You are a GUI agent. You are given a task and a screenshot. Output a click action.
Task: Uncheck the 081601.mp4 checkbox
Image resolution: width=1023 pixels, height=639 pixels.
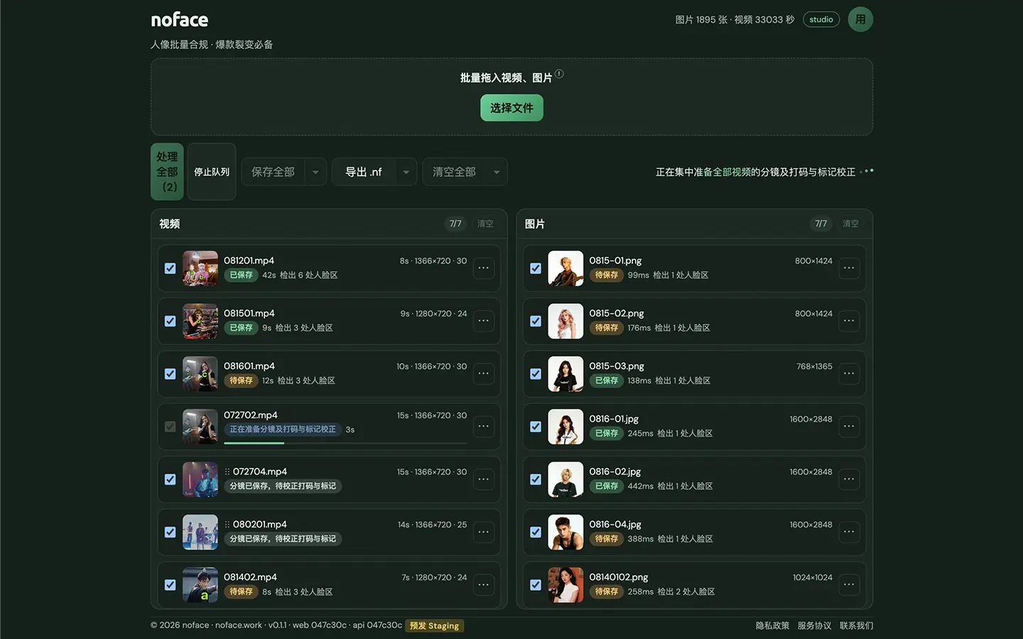[170, 373]
